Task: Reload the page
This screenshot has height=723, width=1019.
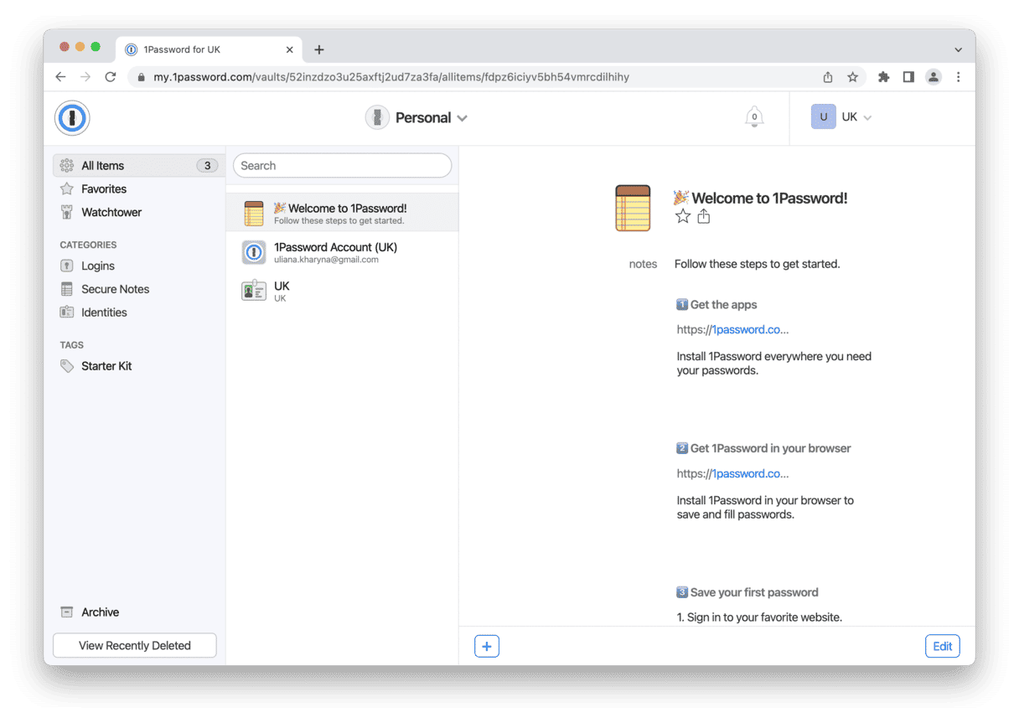Action: pyautogui.click(x=111, y=77)
